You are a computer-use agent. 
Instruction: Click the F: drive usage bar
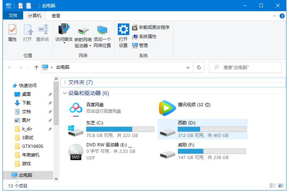(x=212, y=151)
